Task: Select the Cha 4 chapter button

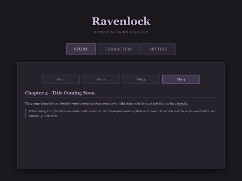Action: point(181,79)
